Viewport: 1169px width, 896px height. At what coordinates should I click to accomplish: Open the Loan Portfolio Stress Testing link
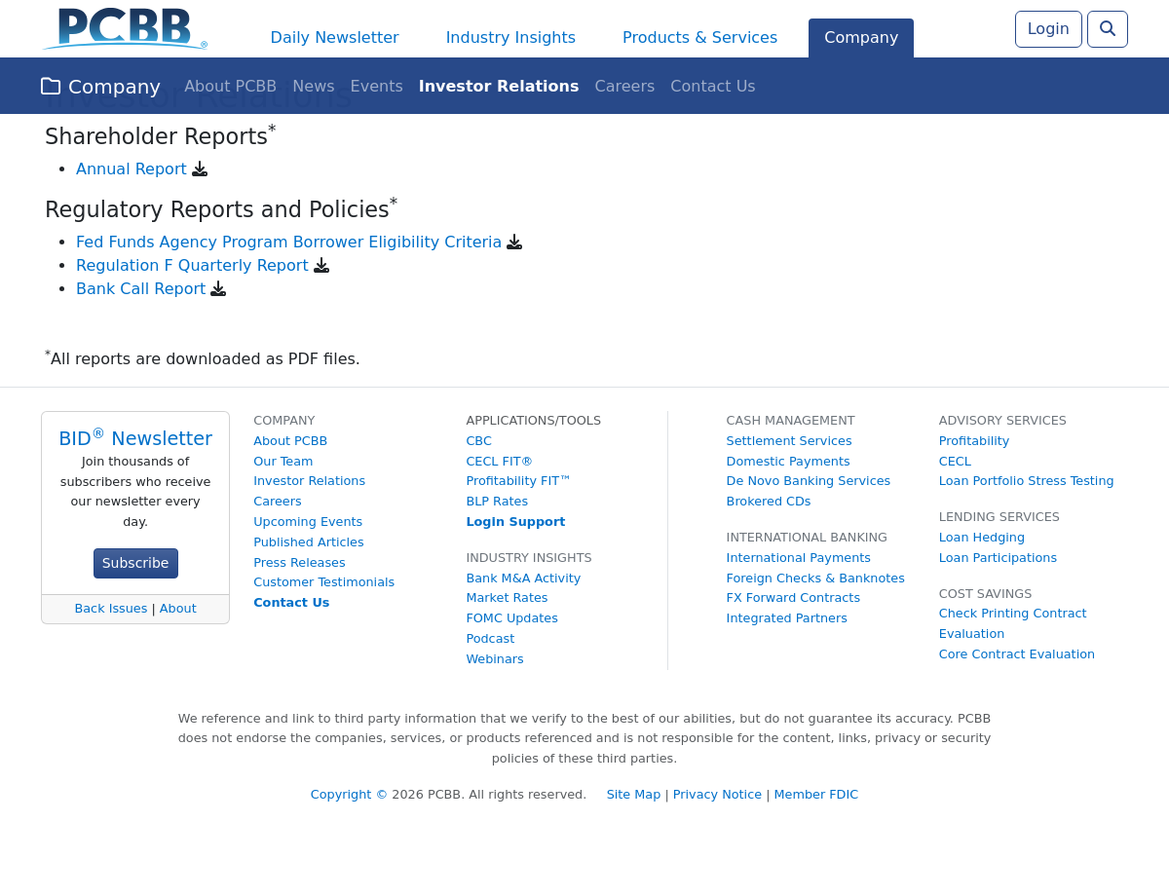[1026, 481]
